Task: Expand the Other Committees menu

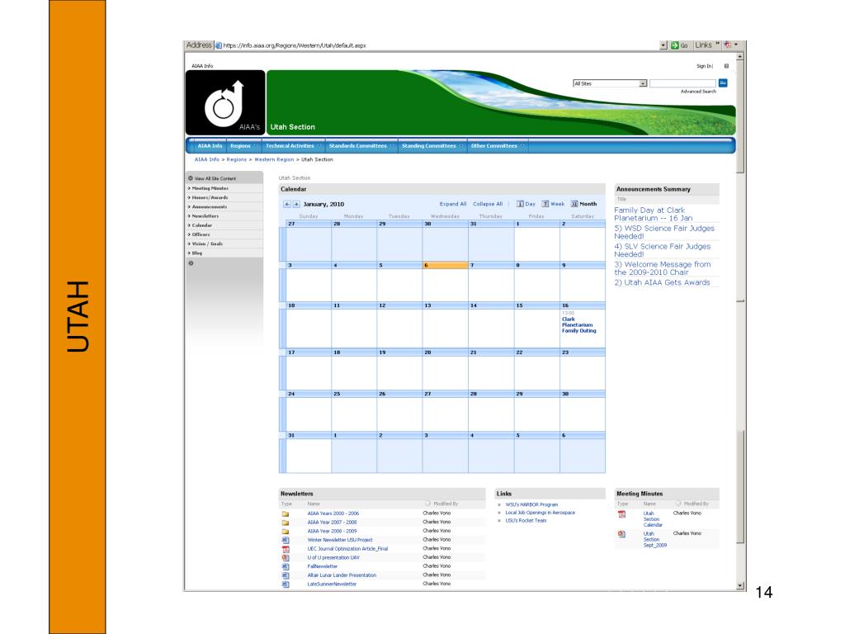Action: 522,146
